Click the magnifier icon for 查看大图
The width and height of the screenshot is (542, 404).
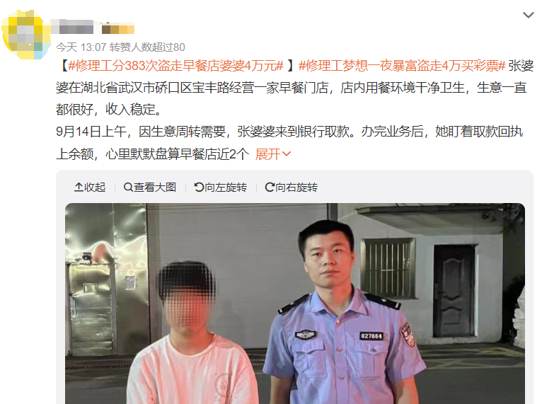pos(128,187)
